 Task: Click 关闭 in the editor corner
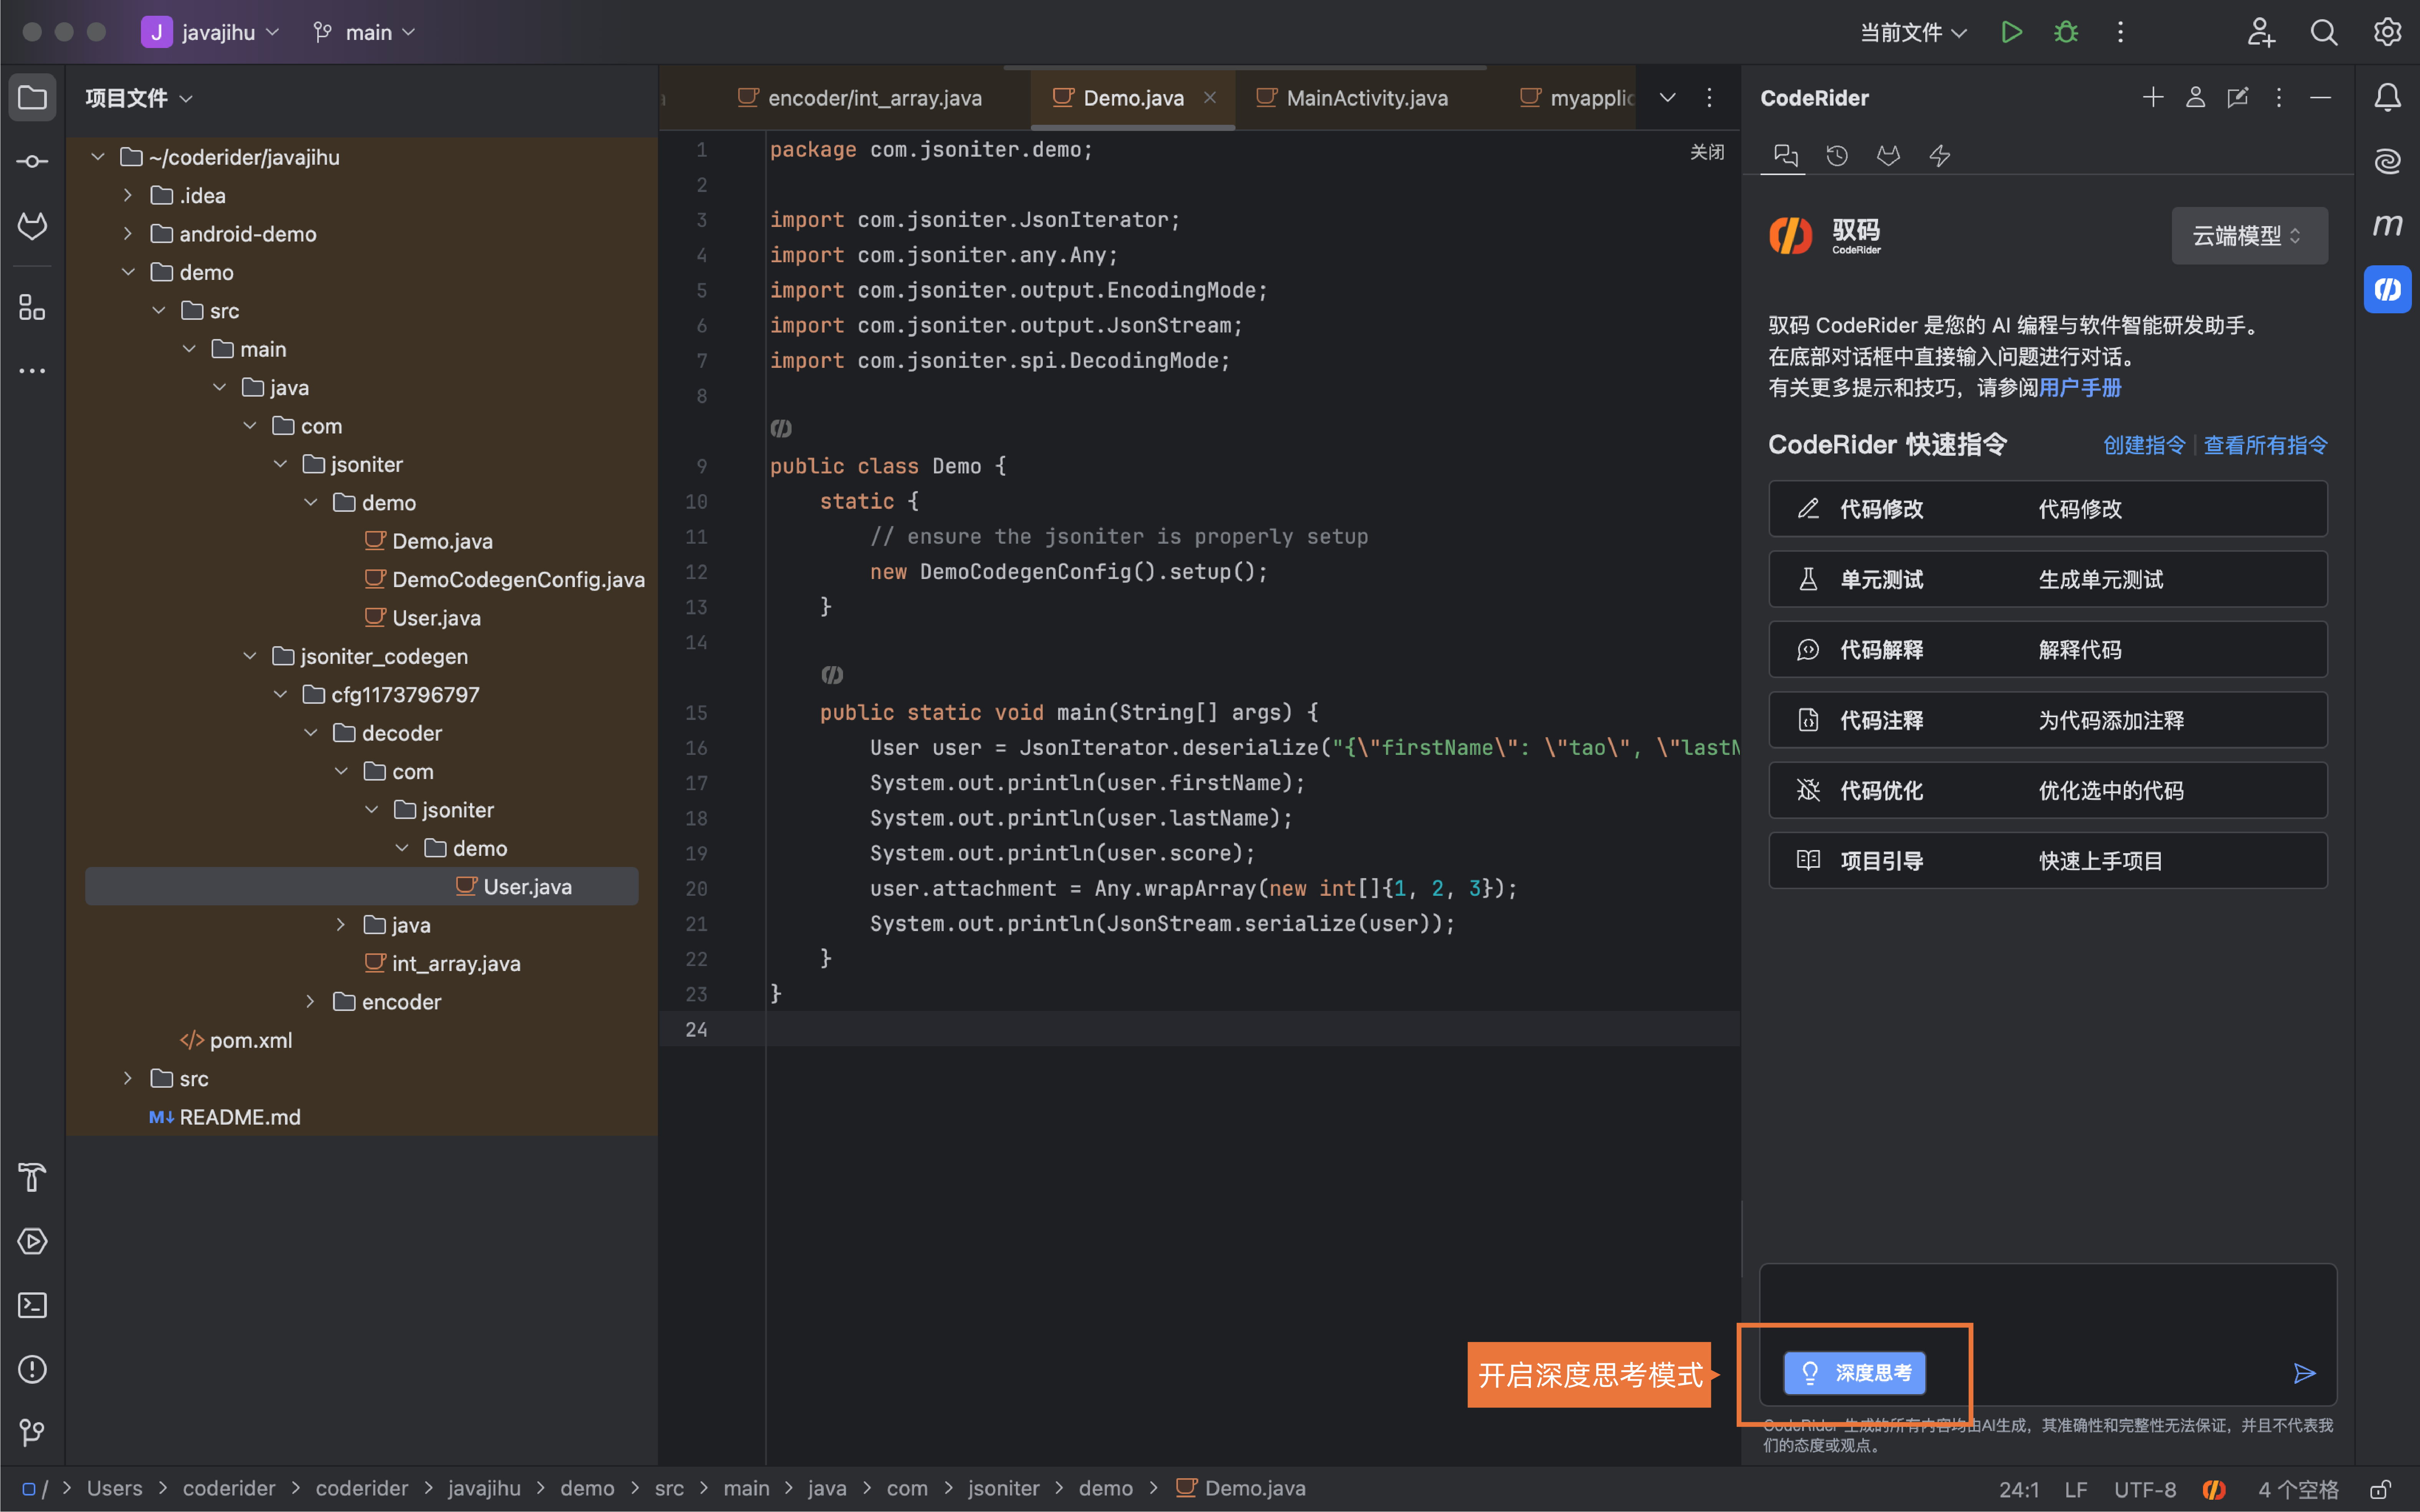[1707, 152]
